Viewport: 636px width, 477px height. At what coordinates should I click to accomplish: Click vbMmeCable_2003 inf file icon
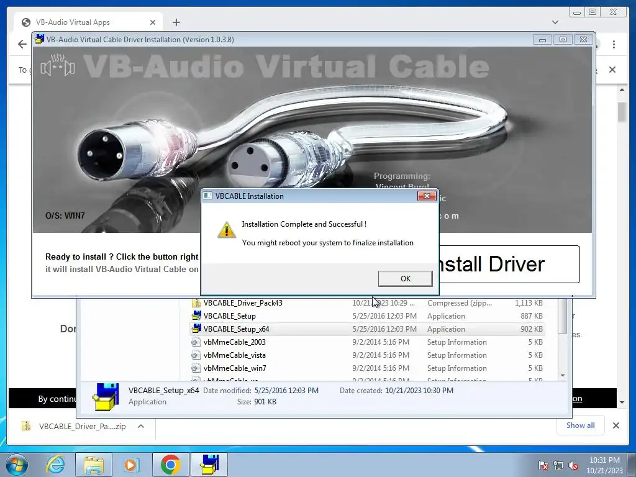click(196, 342)
